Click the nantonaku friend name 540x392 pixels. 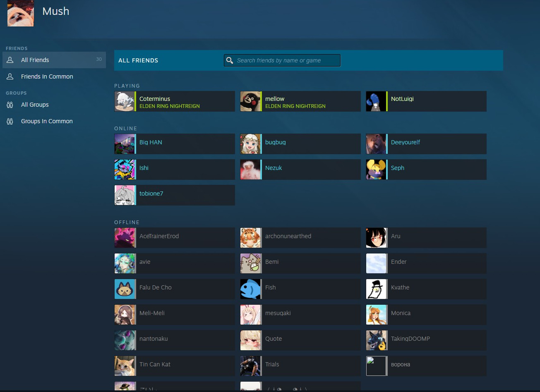(154, 339)
